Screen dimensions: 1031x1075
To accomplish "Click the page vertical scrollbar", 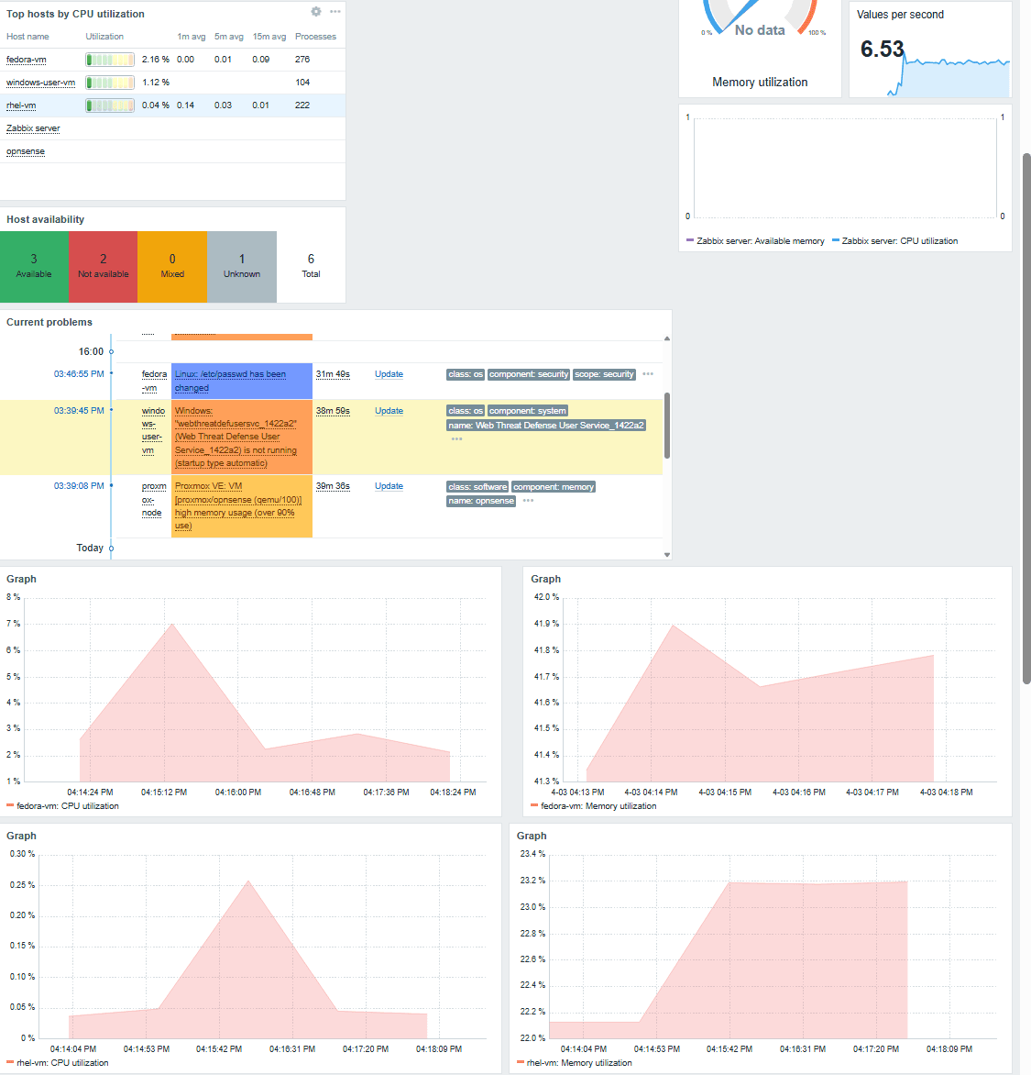I will [x=1026, y=418].
